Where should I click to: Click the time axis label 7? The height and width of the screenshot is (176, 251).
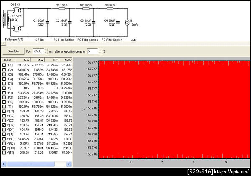[162, 162]
